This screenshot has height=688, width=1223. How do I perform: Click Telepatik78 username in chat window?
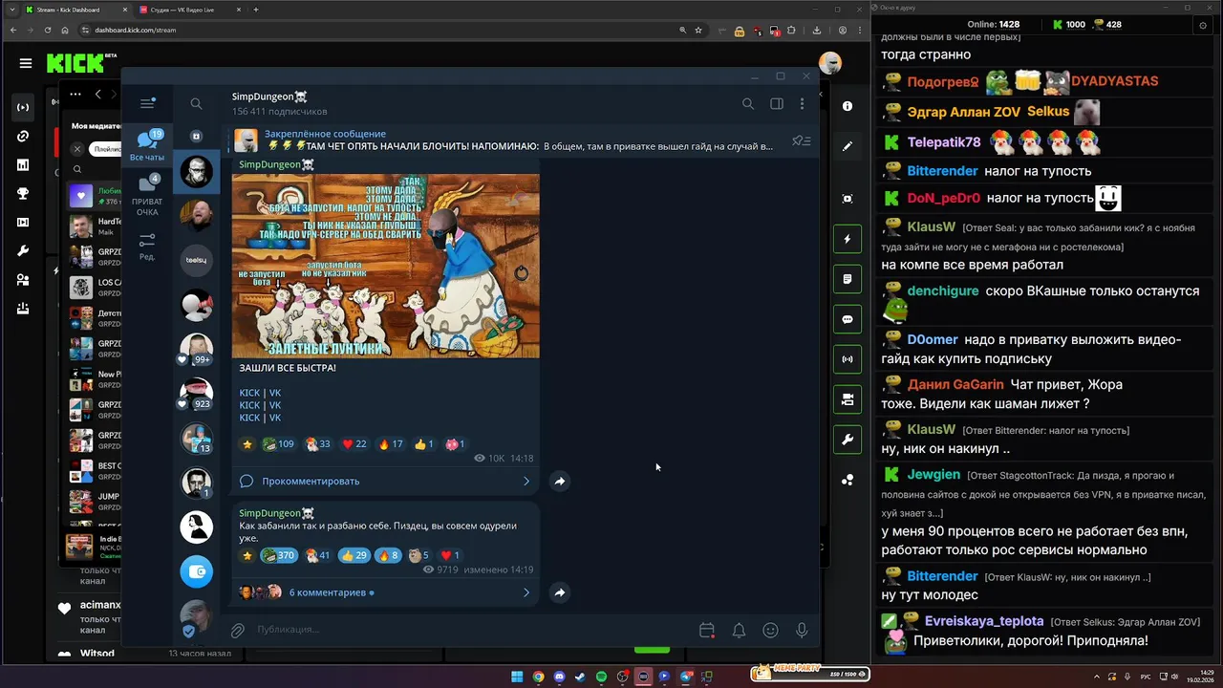[x=944, y=141]
